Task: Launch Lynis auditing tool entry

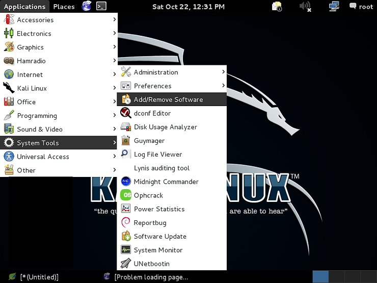Action: pos(172,168)
